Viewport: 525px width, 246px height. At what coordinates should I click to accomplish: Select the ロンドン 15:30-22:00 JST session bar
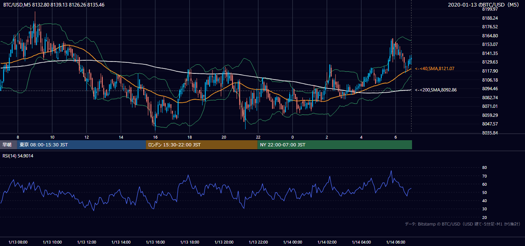(x=201, y=145)
